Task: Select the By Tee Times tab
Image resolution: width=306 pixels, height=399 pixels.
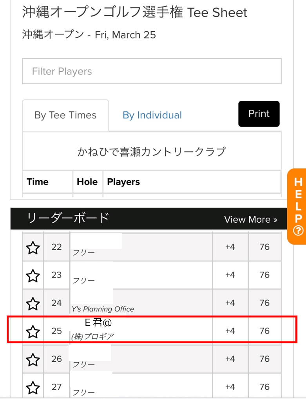Action: coord(65,115)
